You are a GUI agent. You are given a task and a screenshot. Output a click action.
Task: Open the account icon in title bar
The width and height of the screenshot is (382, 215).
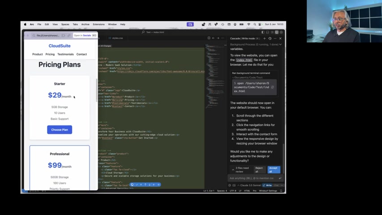281,32
